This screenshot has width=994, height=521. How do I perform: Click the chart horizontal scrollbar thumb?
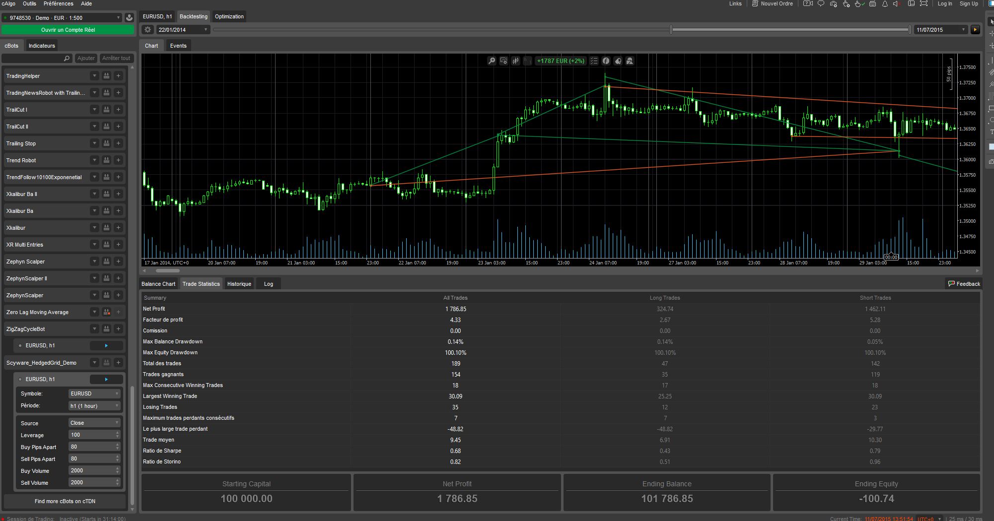(x=168, y=271)
